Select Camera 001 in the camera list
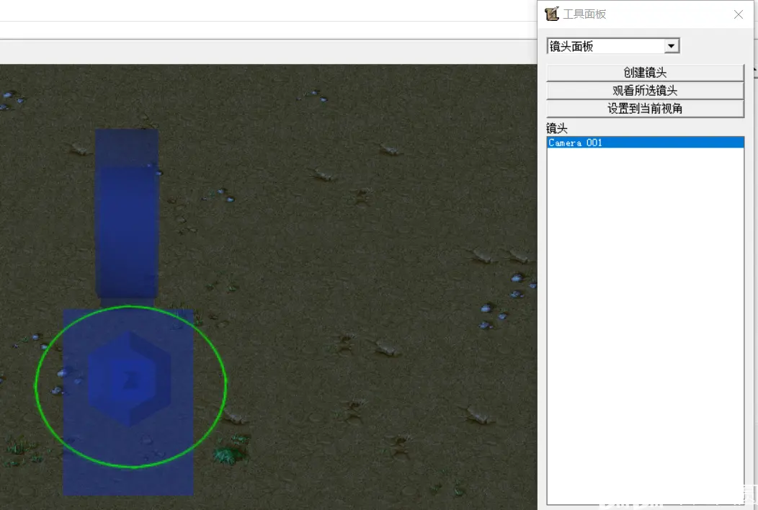The height and width of the screenshot is (510, 758). tap(645, 143)
